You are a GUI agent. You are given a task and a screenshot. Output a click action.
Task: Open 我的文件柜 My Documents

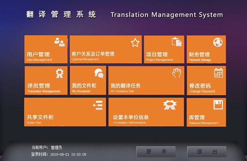point(88,80)
